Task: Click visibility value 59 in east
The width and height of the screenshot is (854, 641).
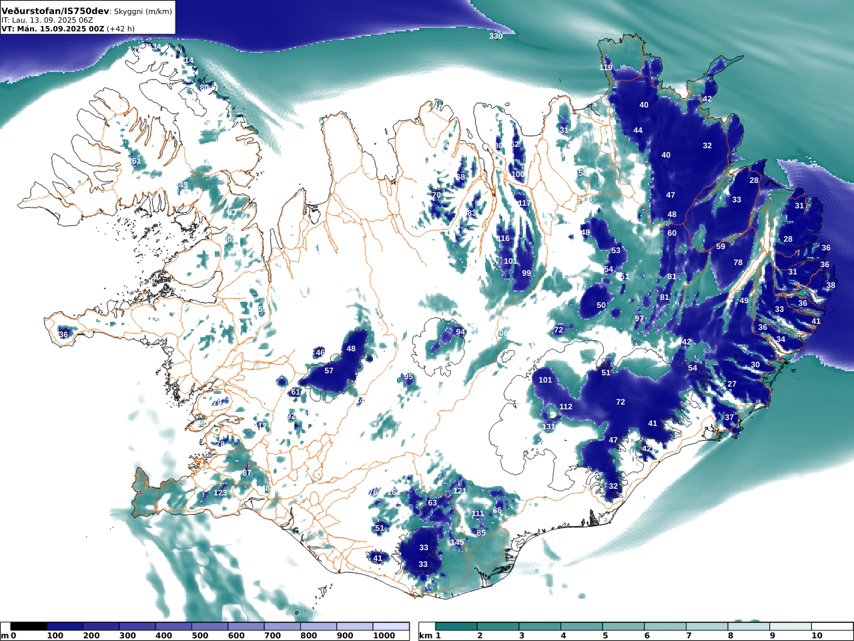Action: click(721, 246)
